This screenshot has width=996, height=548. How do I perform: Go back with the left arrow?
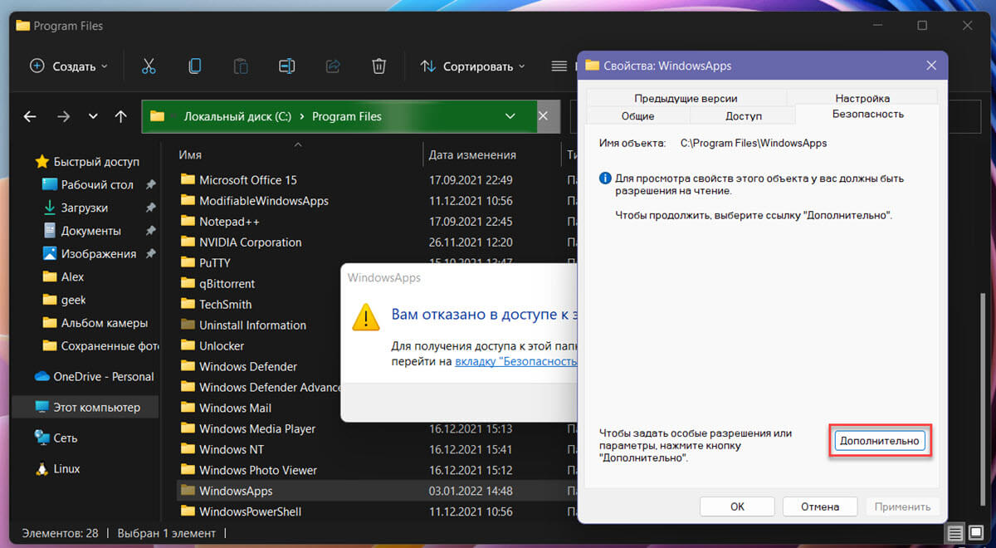click(30, 116)
